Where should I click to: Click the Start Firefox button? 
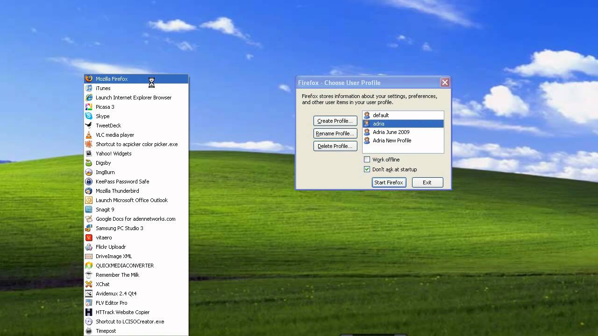point(389,182)
